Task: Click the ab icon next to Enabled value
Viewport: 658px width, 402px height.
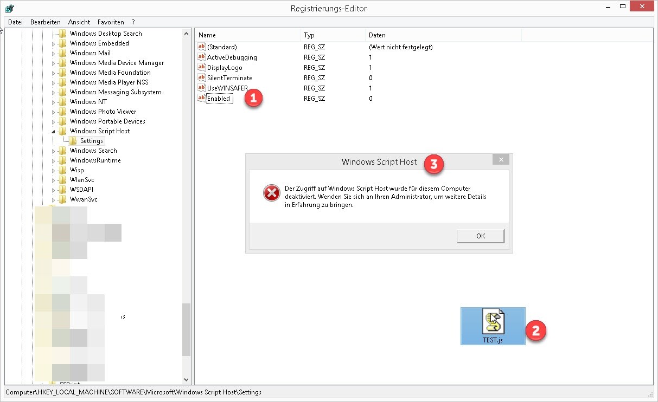Action: click(x=201, y=98)
